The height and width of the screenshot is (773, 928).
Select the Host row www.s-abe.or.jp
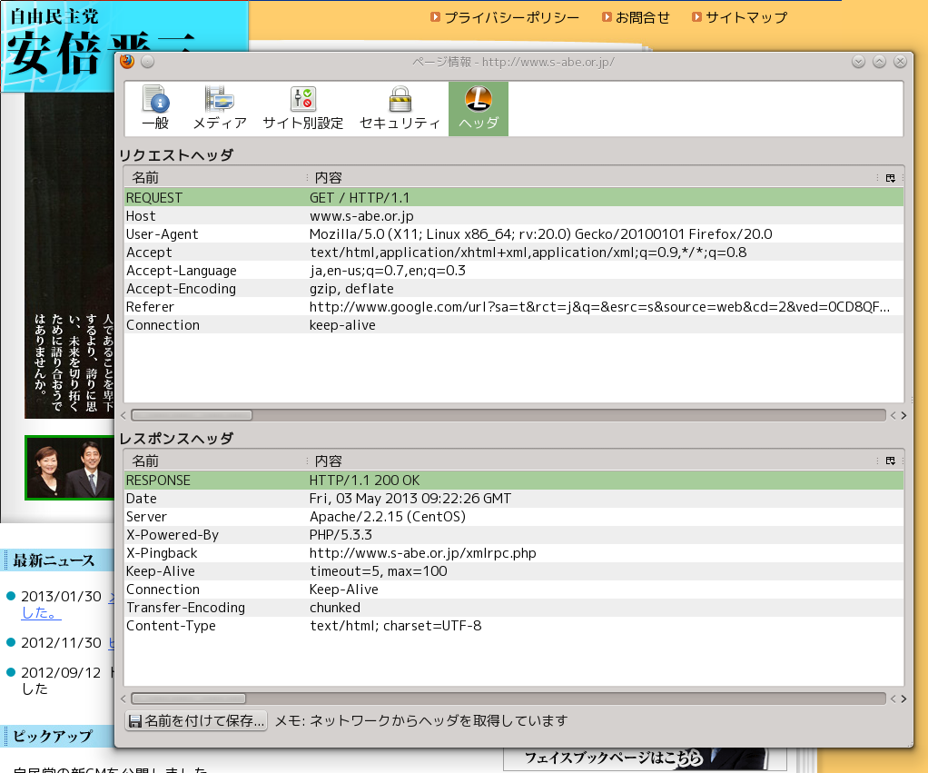click(514, 216)
